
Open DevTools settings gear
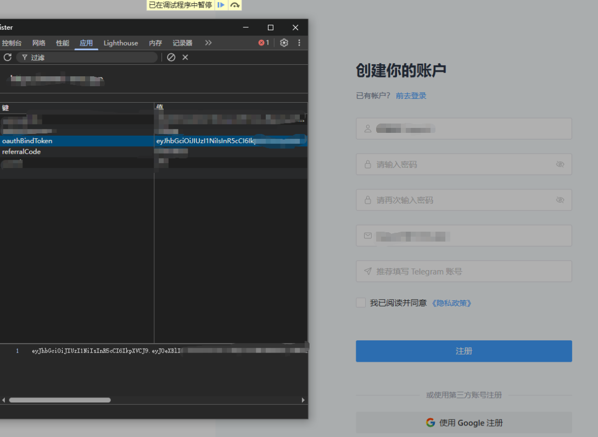pos(284,43)
